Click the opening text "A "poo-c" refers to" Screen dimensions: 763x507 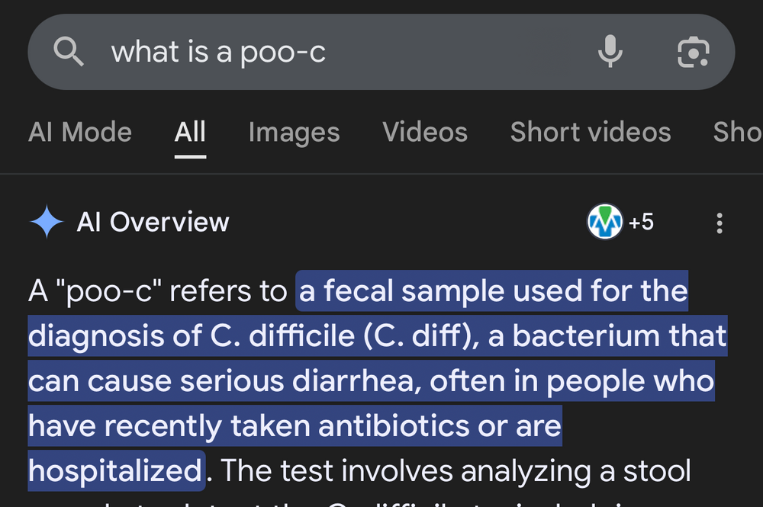point(157,291)
